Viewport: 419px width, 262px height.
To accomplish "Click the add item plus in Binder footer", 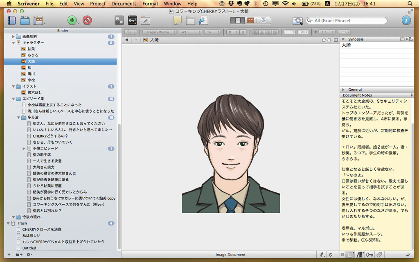I will point(9,255).
